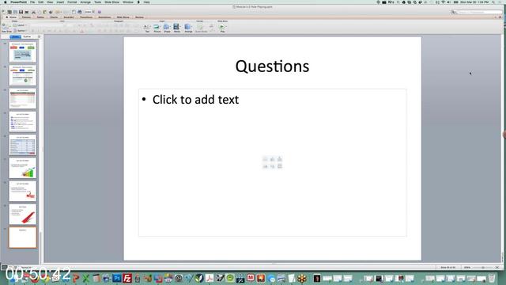Click the New Slide button

[6, 28]
